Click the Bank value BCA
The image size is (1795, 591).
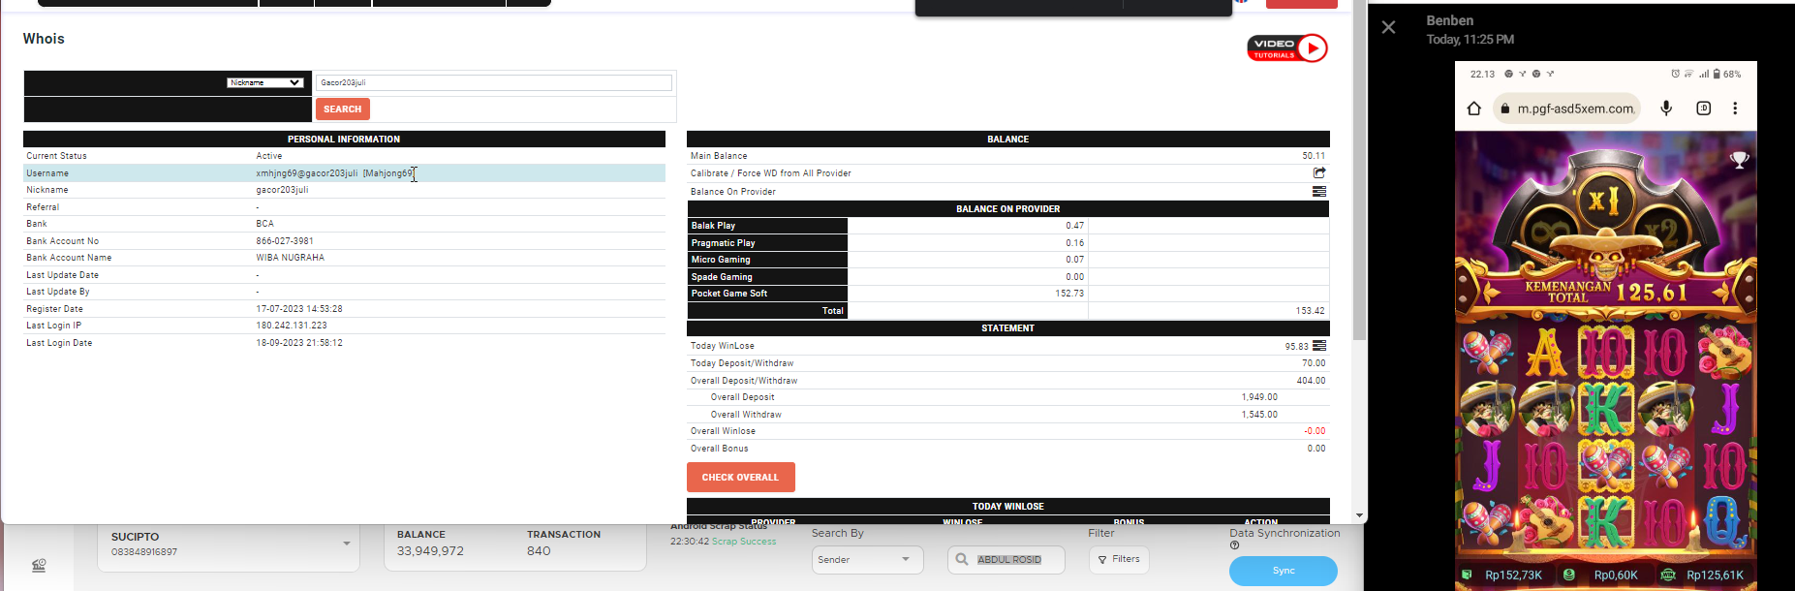[x=264, y=224]
